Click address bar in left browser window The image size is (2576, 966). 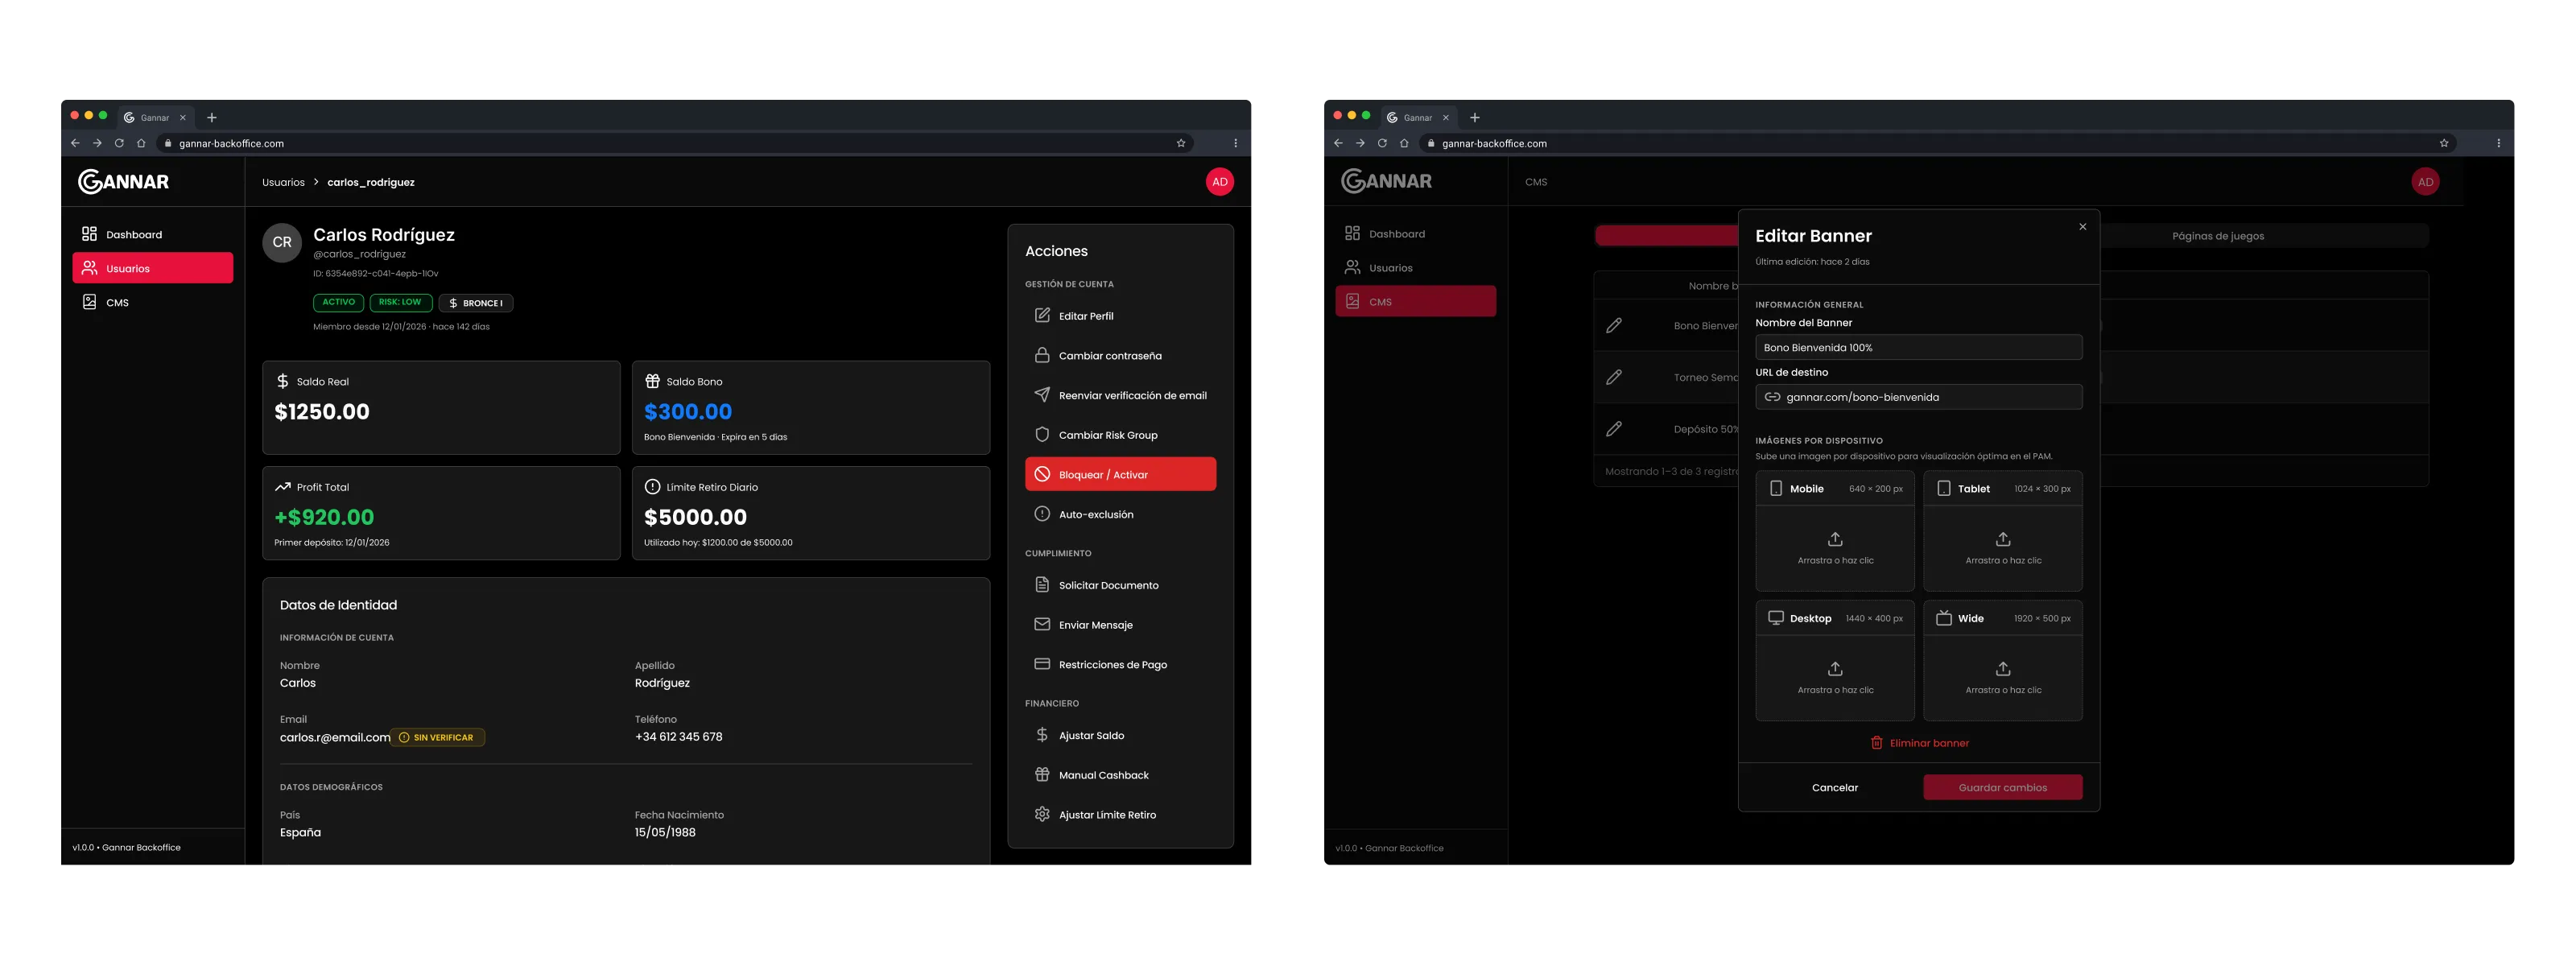click(675, 143)
